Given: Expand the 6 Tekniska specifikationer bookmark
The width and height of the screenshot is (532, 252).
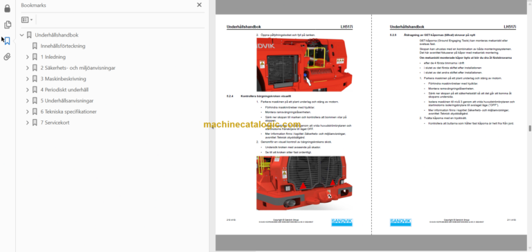Looking at the screenshot, I should point(28,111).
